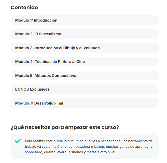Click the word "Óleo" in Módulo 4 title
Screen dimensions: 167x163
click(x=80, y=61)
